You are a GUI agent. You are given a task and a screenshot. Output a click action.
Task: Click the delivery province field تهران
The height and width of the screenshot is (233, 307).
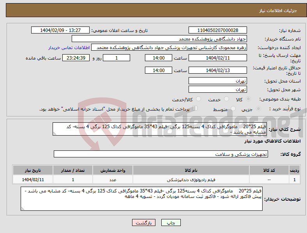(x=218, y=81)
